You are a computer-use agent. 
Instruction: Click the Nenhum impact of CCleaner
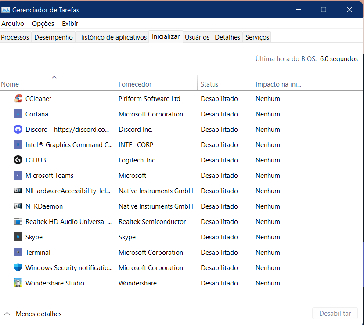(x=268, y=99)
